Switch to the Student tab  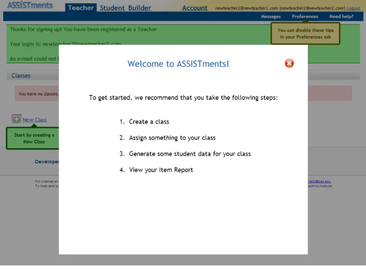[113, 8]
